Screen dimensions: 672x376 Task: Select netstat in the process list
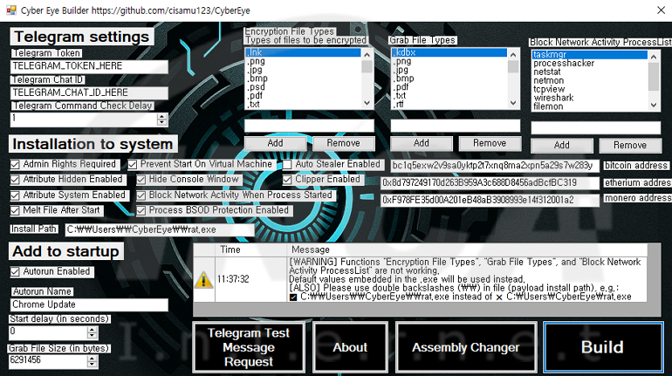pyautogui.click(x=590, y=72)
